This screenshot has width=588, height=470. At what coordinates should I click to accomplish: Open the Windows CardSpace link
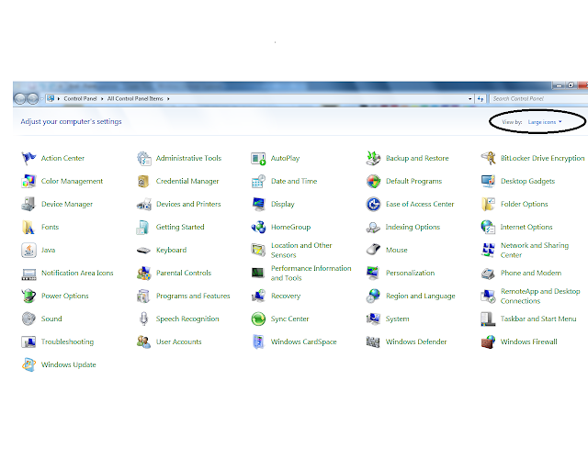pos(304,341)
